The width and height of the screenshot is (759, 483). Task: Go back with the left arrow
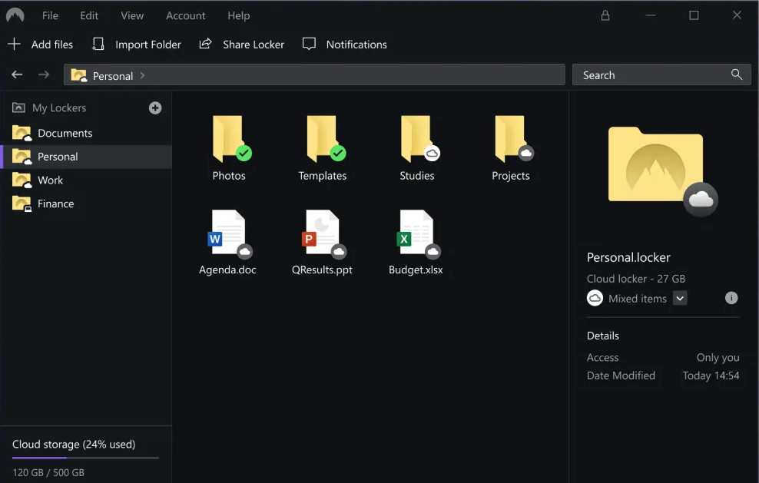(x=17, y=74)
